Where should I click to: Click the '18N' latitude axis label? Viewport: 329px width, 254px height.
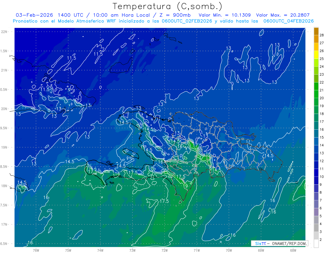(4, 186)
